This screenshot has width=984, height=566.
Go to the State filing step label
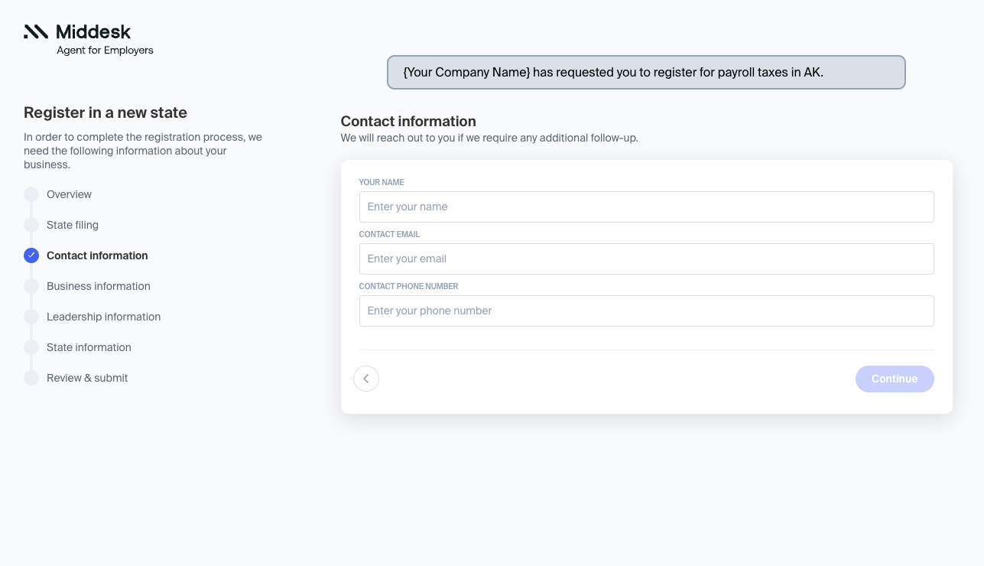(73, 225)
